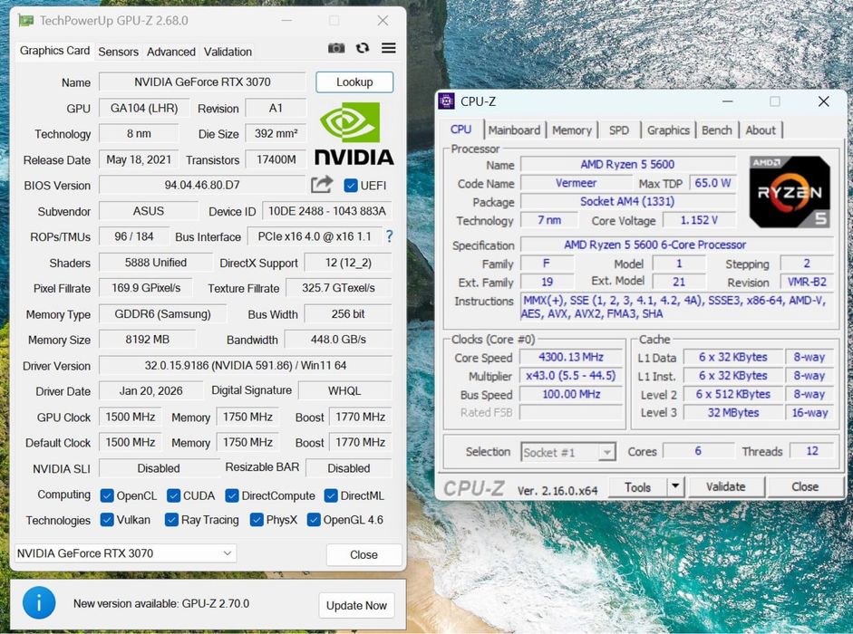The width and height of the screenshot is (853, 634).
Task: Click the Ryzen 5 logo in CPU-Z
Action: [790, 191]
